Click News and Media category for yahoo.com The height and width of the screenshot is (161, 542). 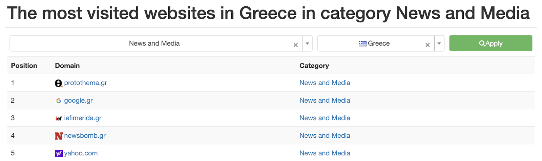click(325, 153)
